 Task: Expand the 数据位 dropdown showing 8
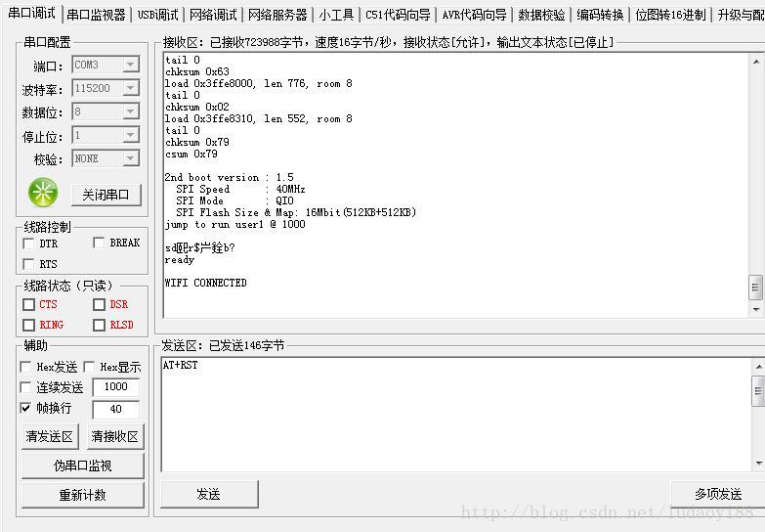pos(130,111)
